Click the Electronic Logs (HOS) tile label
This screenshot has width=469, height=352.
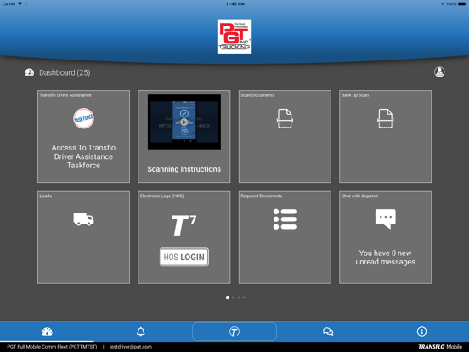pyautogui.click(x=161, y=196)
